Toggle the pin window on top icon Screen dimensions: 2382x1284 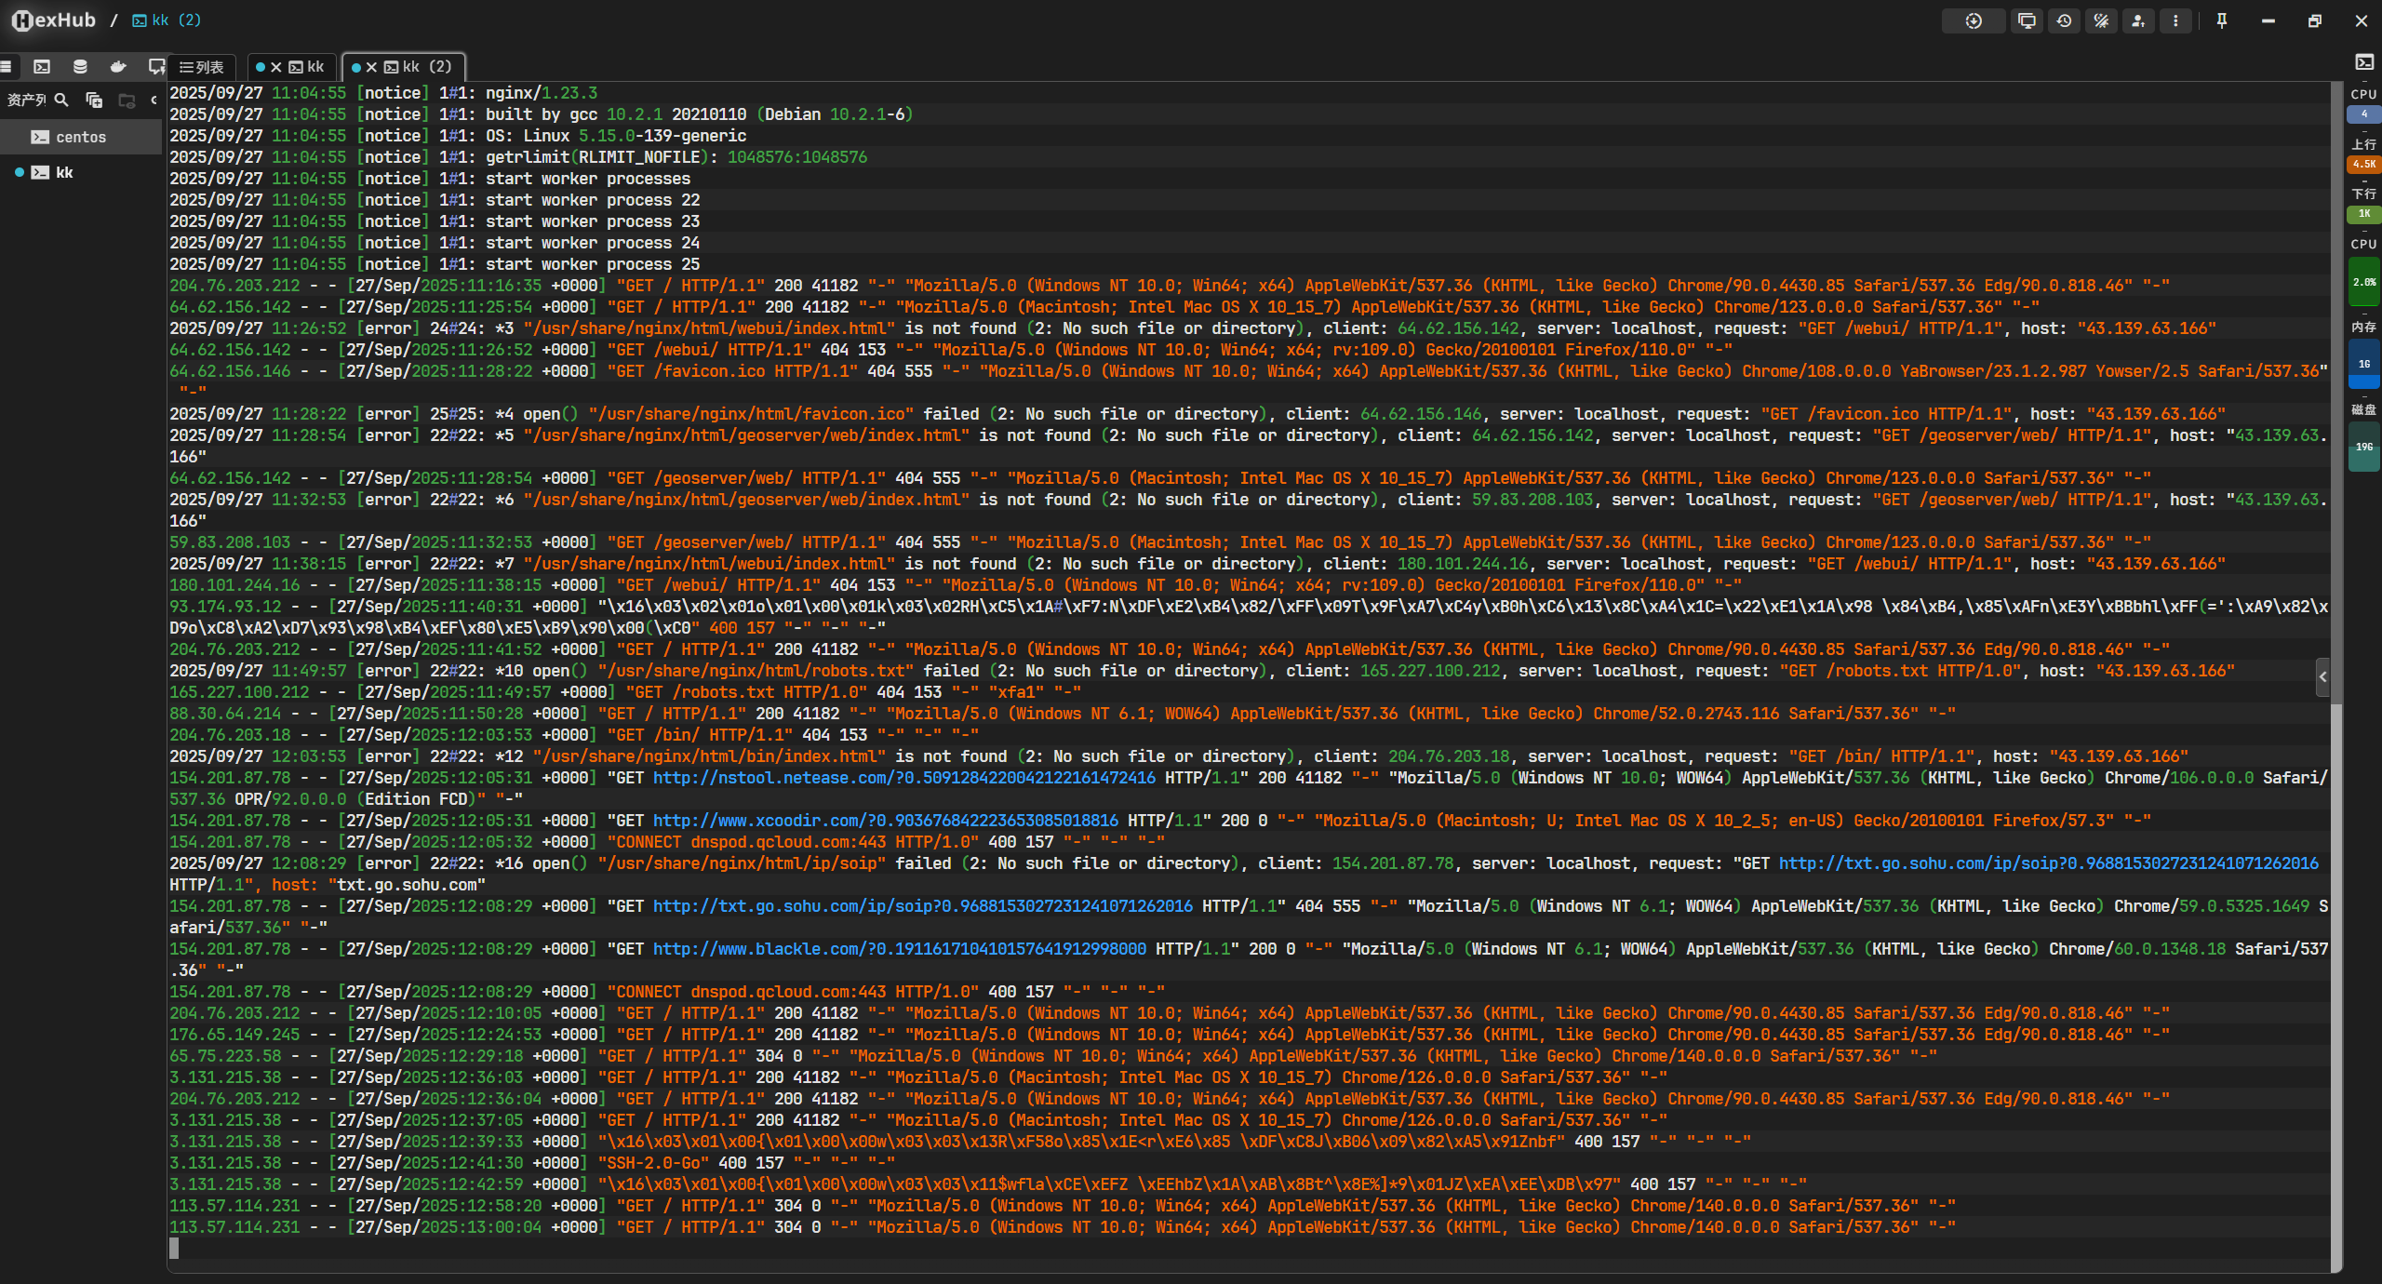tap(2222, 20)
